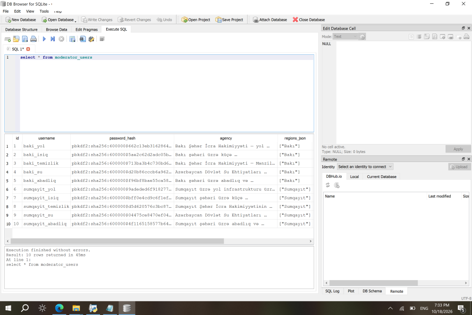
Task: Toggle comment lines icon in SQL toolbar
Action: pyautogui.click(x=102, y=39)
